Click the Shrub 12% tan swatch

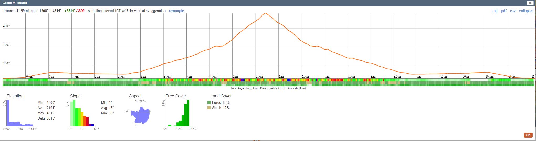(209, 108)
